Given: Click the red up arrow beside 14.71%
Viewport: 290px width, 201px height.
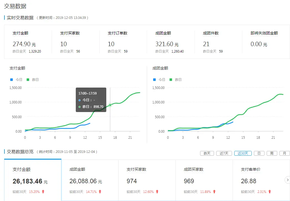Looking at the screenshot, I should (x=100, y=192).
